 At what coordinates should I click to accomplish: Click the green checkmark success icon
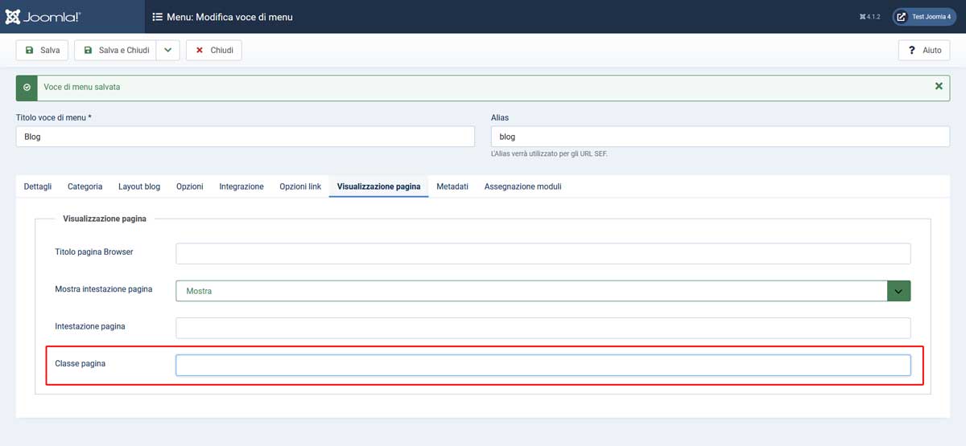(27, 87)
